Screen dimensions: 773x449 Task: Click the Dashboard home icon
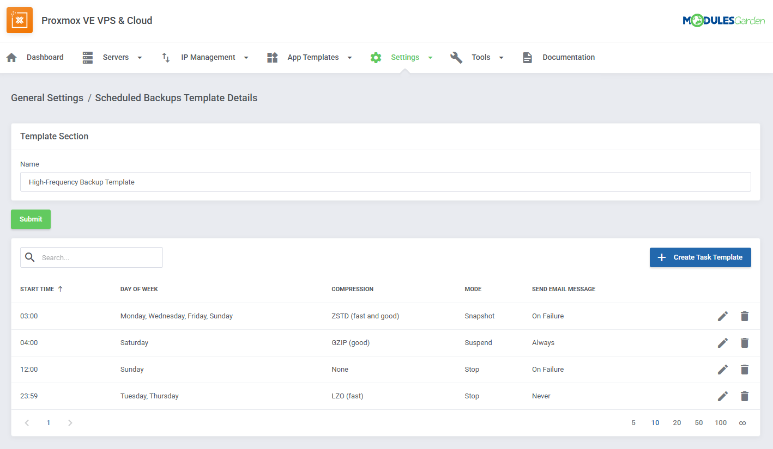(11, 57)
